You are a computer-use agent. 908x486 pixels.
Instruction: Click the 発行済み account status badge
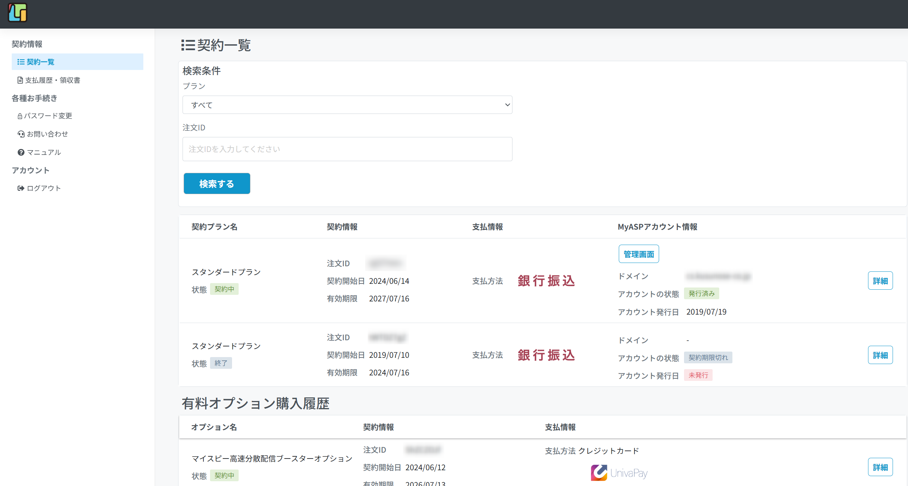[x=702, y=293]
